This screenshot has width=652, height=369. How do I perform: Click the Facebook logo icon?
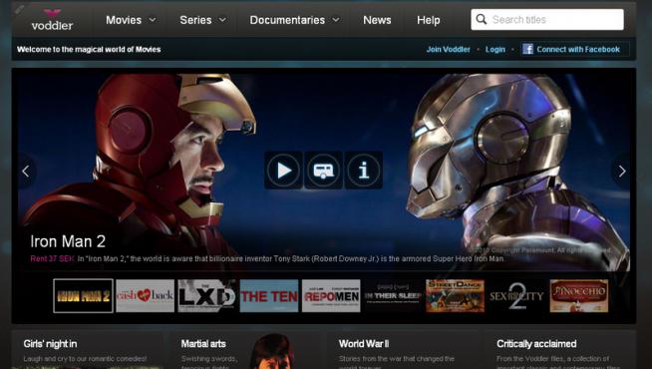[x=527, y=49]
